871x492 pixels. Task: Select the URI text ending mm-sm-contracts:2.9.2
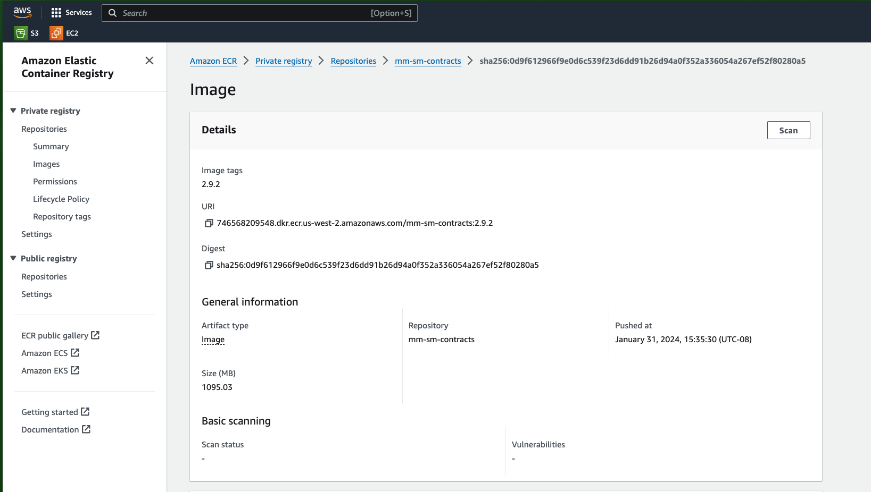tap(355, 223)
